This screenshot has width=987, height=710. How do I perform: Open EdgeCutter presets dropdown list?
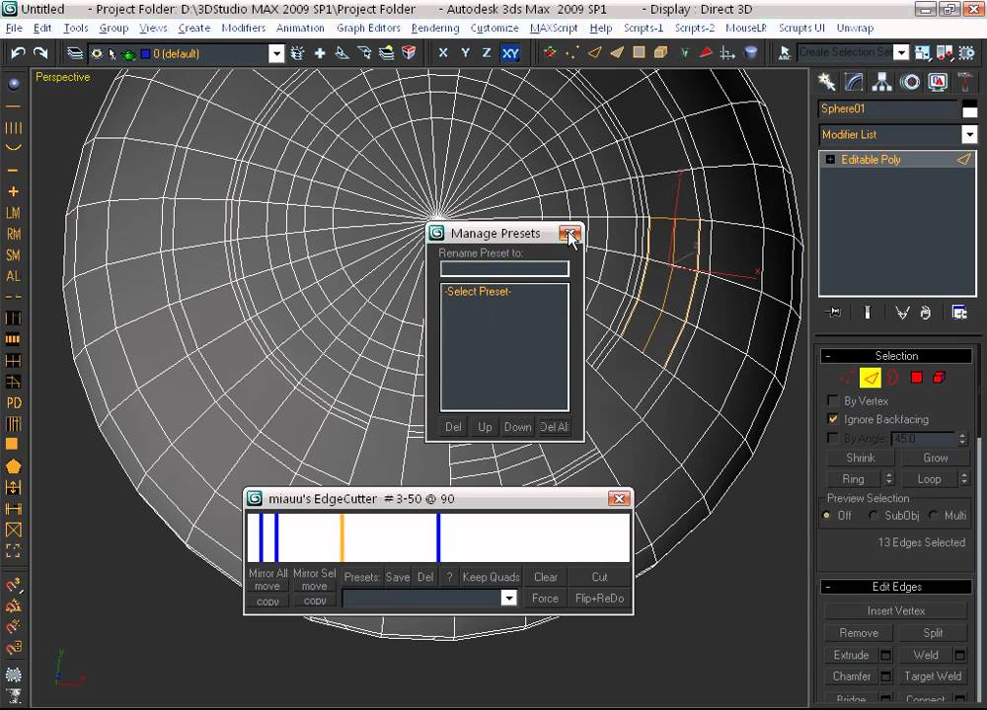click(x=508, y=599)
